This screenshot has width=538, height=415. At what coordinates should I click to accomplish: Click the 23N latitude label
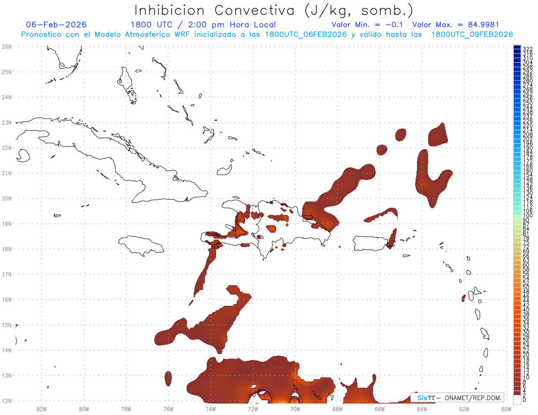click(6, 122)
